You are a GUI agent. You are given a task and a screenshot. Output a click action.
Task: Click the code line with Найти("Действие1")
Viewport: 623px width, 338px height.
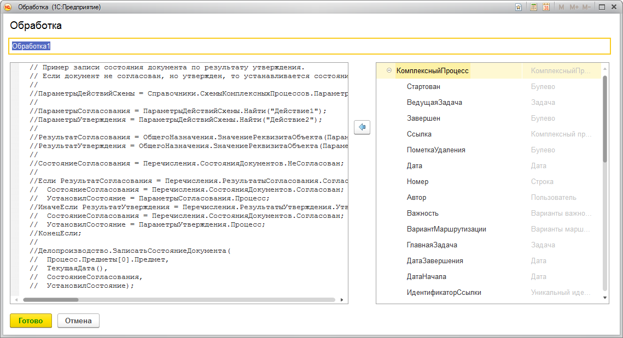point(178,111)
